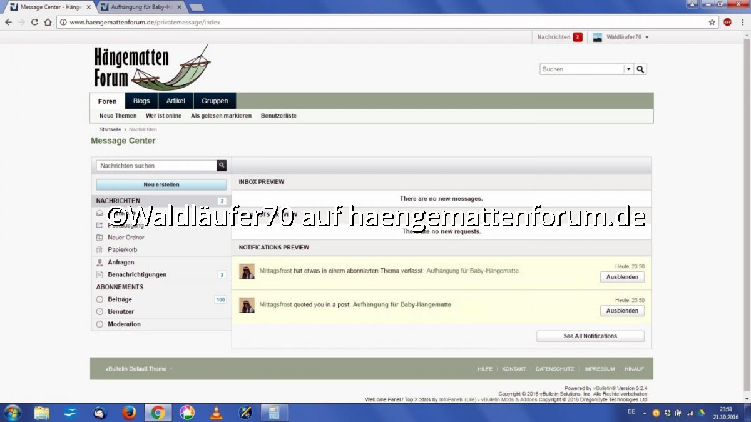751x422 pixels.
Task: Click See All Notifications button
Action: pos(590,336)
